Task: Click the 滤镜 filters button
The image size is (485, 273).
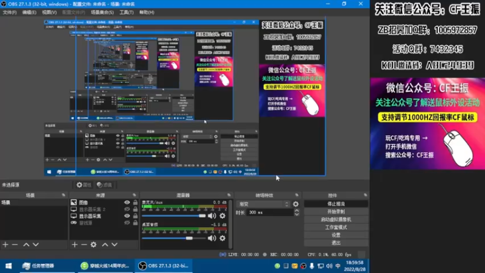Action: [104, 185]
